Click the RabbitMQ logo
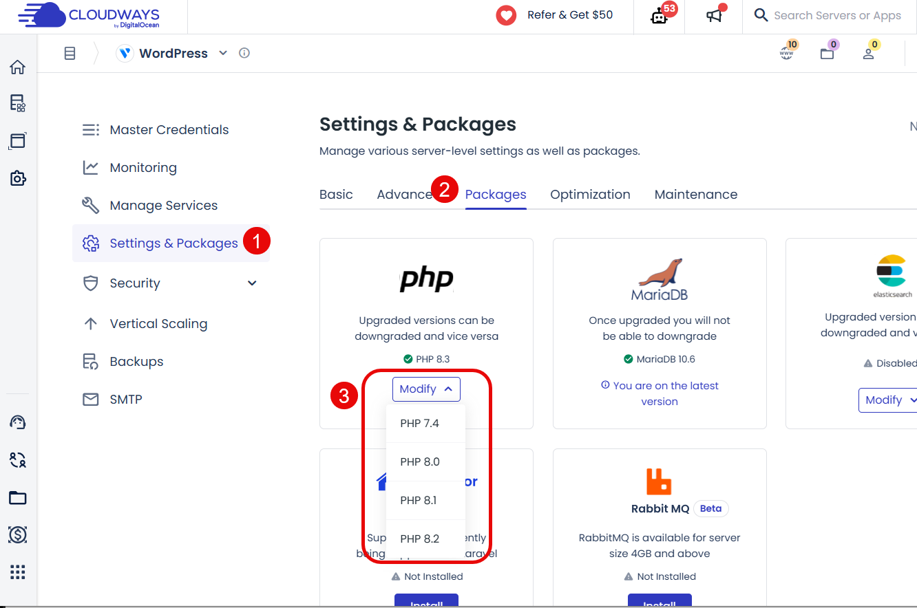The image size is (917, 608). 659,481
